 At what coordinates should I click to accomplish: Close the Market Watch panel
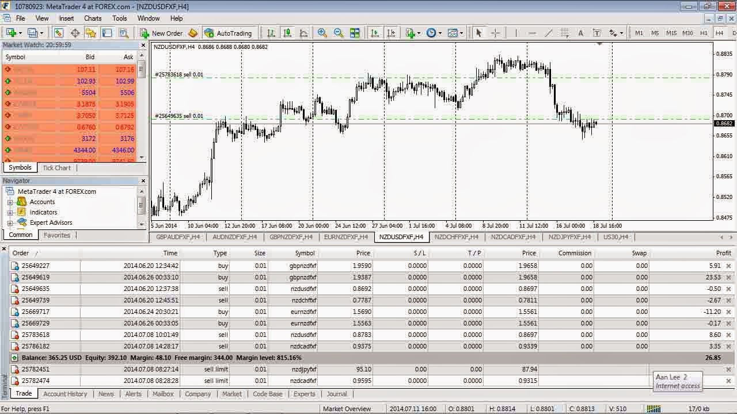pyautogui.click(x=143, y=45)
